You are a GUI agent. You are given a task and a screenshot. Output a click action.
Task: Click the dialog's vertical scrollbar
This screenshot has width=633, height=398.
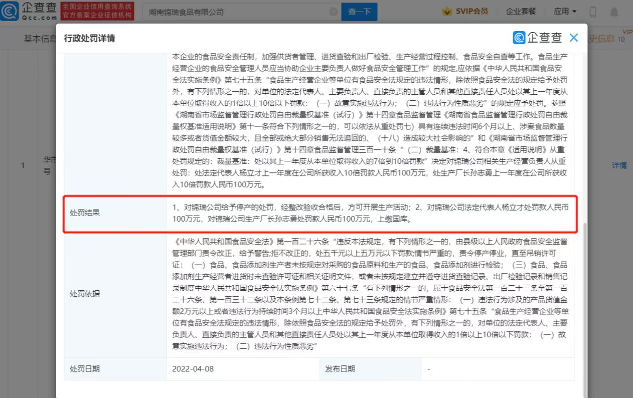[585, 310]
